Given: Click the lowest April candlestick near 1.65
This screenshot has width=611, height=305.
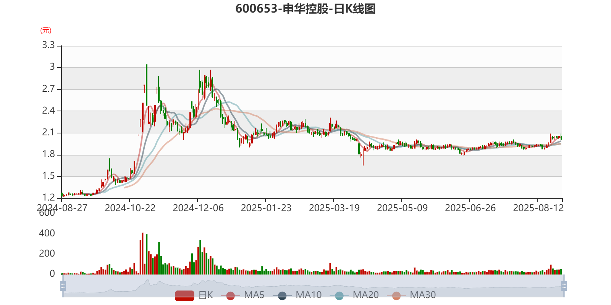Looking at the screenshot, I should click(x=363, y=156).
